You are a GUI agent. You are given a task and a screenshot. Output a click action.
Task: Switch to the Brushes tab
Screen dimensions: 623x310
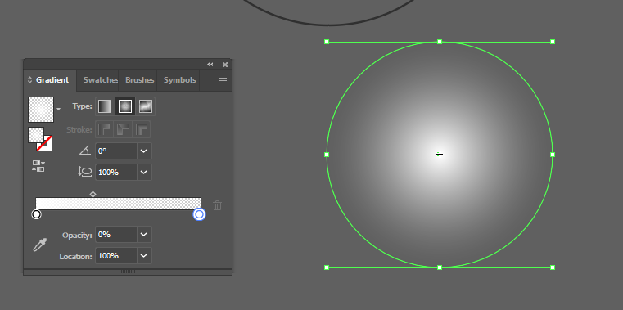pyautogui.click(x=138, y=80)
